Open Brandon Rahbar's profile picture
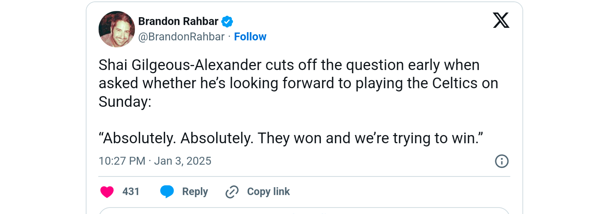 [117, 29]
